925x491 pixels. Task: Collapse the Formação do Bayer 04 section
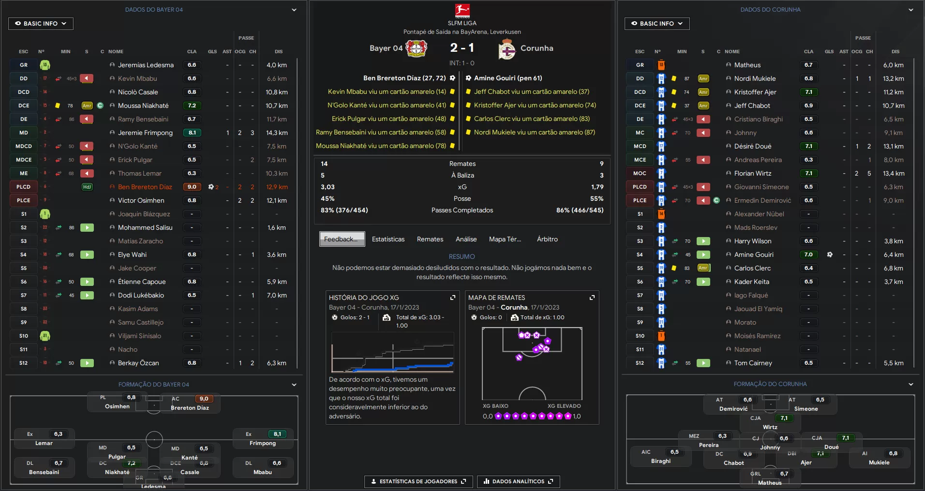[294, 385]
